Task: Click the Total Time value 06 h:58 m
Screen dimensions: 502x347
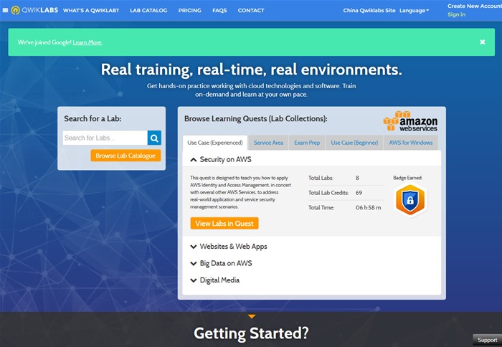Action: tap(368, 207)
